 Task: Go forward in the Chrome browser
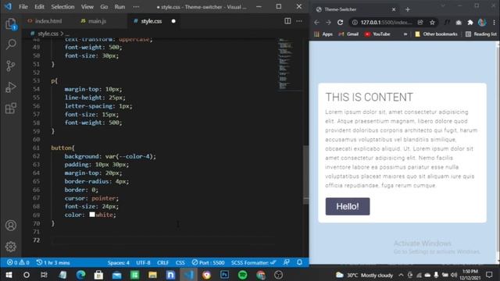coord(328,23)
